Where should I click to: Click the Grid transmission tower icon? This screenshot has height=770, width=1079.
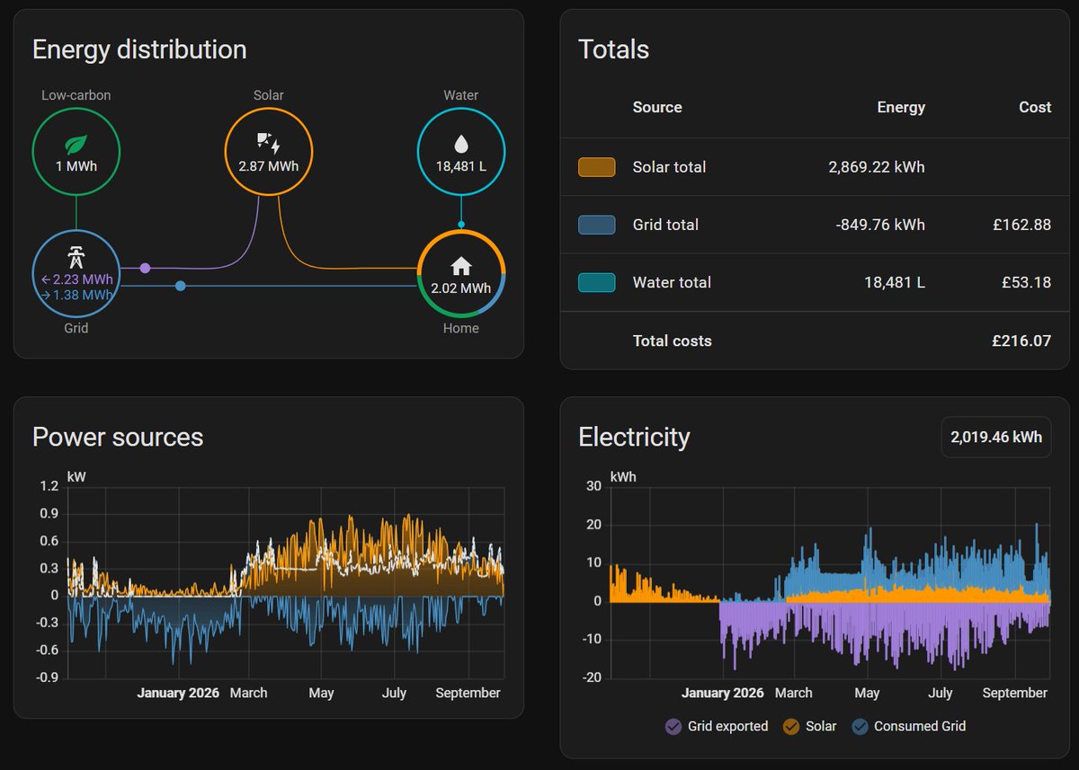pos(76,259)
